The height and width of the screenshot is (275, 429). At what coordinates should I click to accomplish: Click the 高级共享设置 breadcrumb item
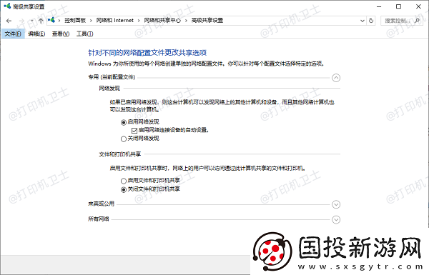(207, 21)
